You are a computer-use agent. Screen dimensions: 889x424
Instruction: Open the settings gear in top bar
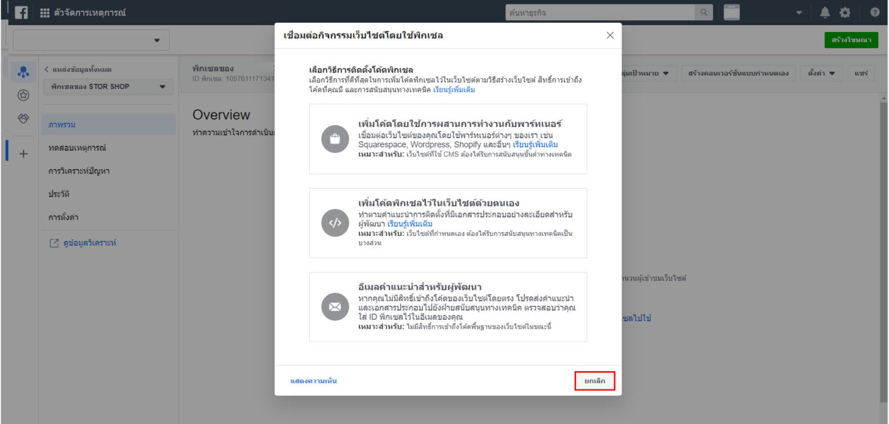click(x=845, y=13)
